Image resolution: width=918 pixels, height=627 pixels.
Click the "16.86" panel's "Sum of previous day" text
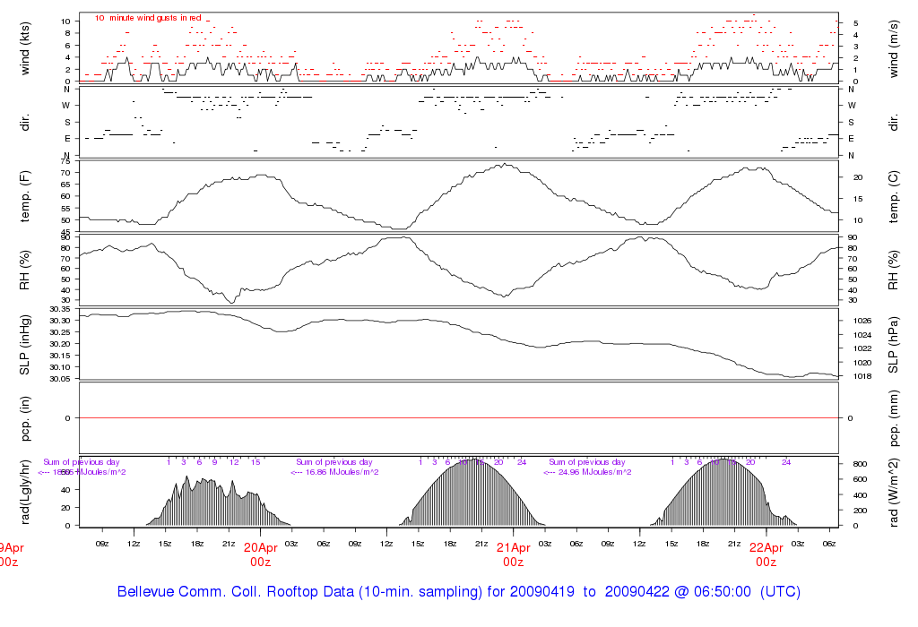[x=334, y=462]
